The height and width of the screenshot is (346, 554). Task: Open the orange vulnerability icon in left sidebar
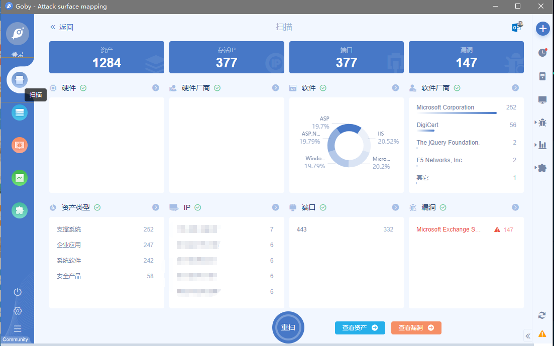click(20, 145)
